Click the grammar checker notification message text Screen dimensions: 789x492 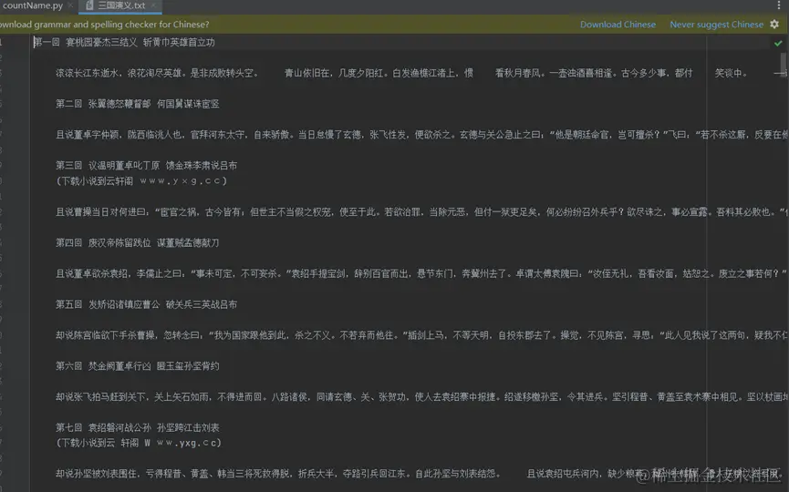[104, 24]
